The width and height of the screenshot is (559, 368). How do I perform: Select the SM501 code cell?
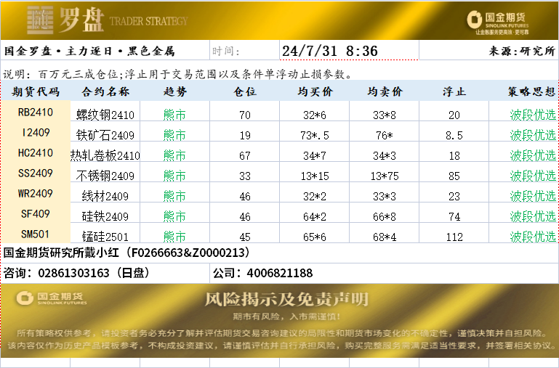[x=36, y=234]
